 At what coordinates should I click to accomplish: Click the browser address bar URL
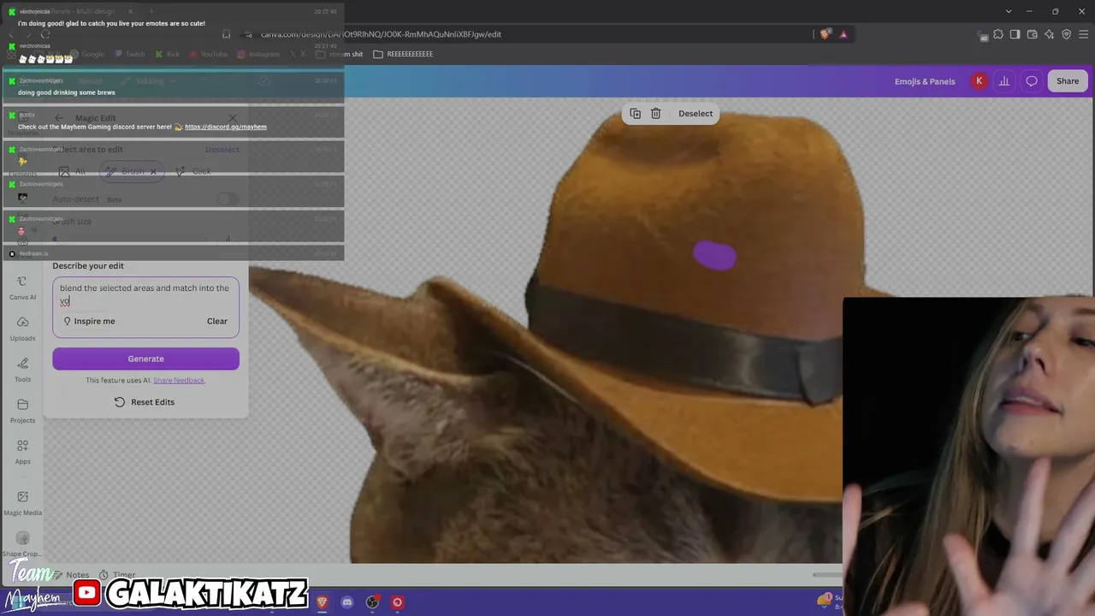(x=381, y=34)
